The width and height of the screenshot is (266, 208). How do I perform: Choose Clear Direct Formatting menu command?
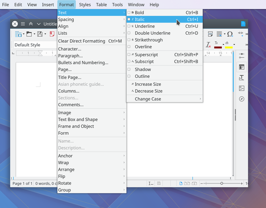click(81, 41)
